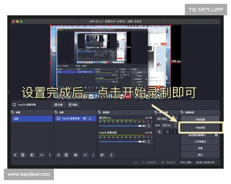The height and width of the screenshot is (184, 231).
Task: Open source 设置 properties button
Action: pyautogui.click(x=59, y=105)
